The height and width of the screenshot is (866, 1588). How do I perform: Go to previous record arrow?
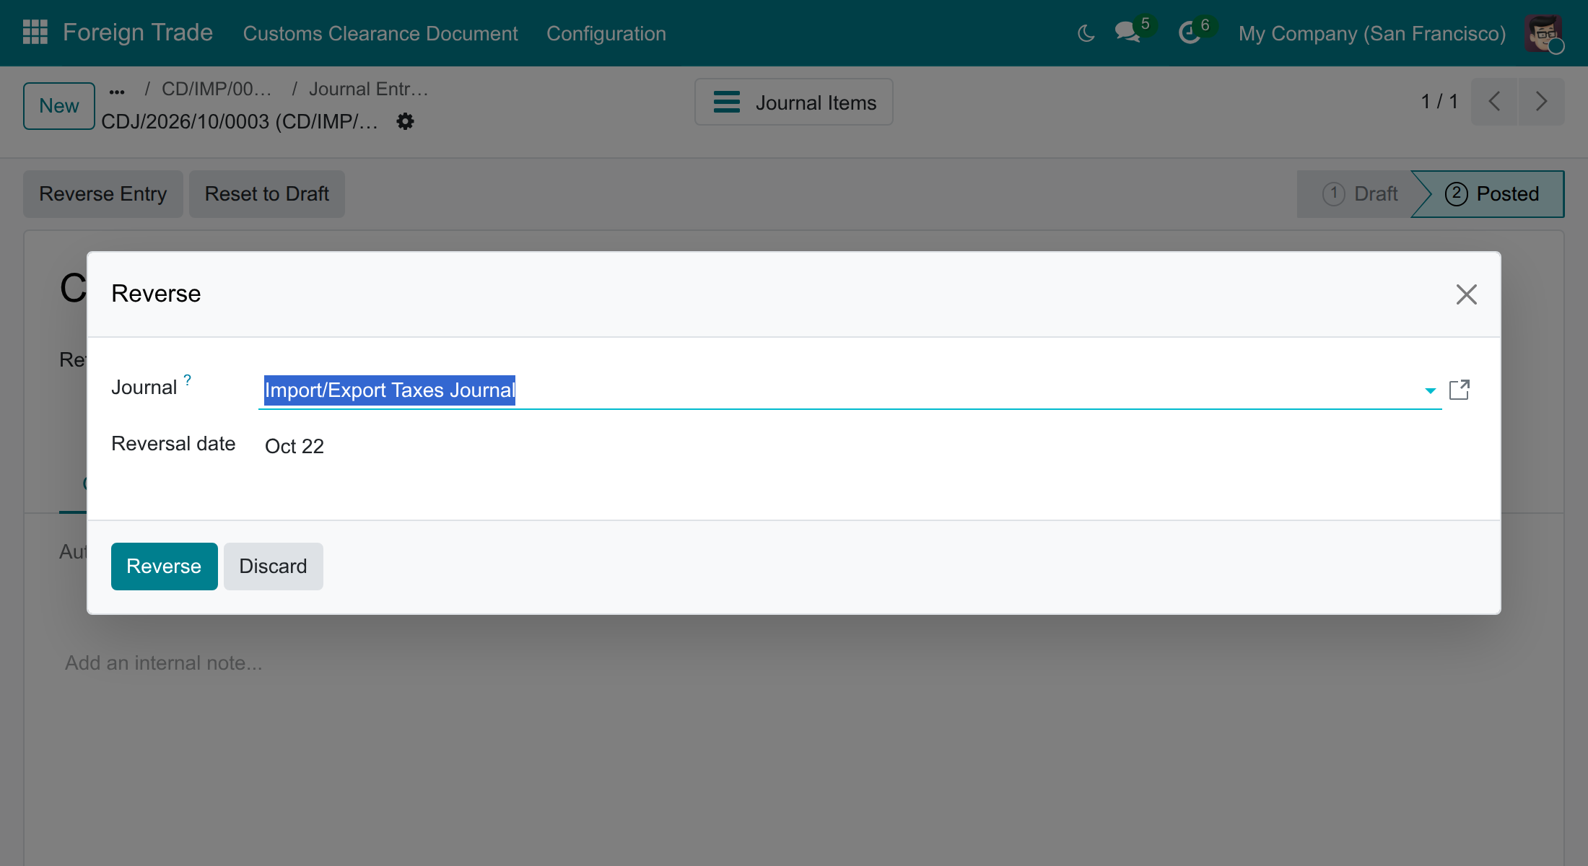[x=1494, y=102]
